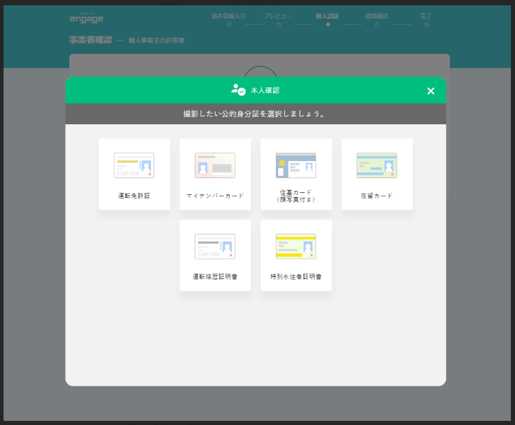
Task: Choose the マイナンバーカード card illustration
Action: pyautogui.click(x=215, y=166)
